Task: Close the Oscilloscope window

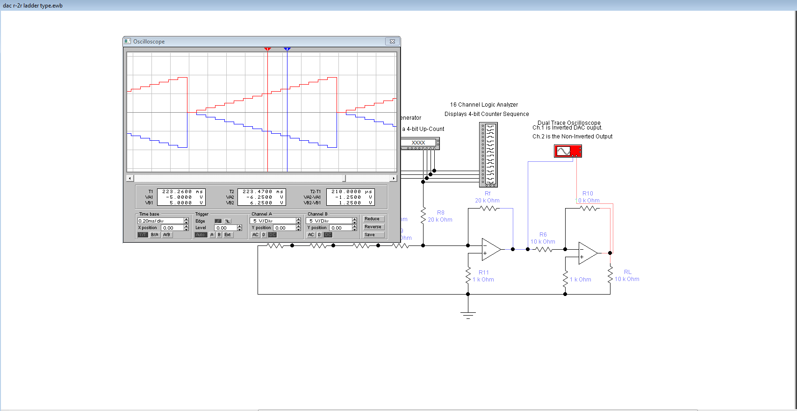Action: coord(392,42)
